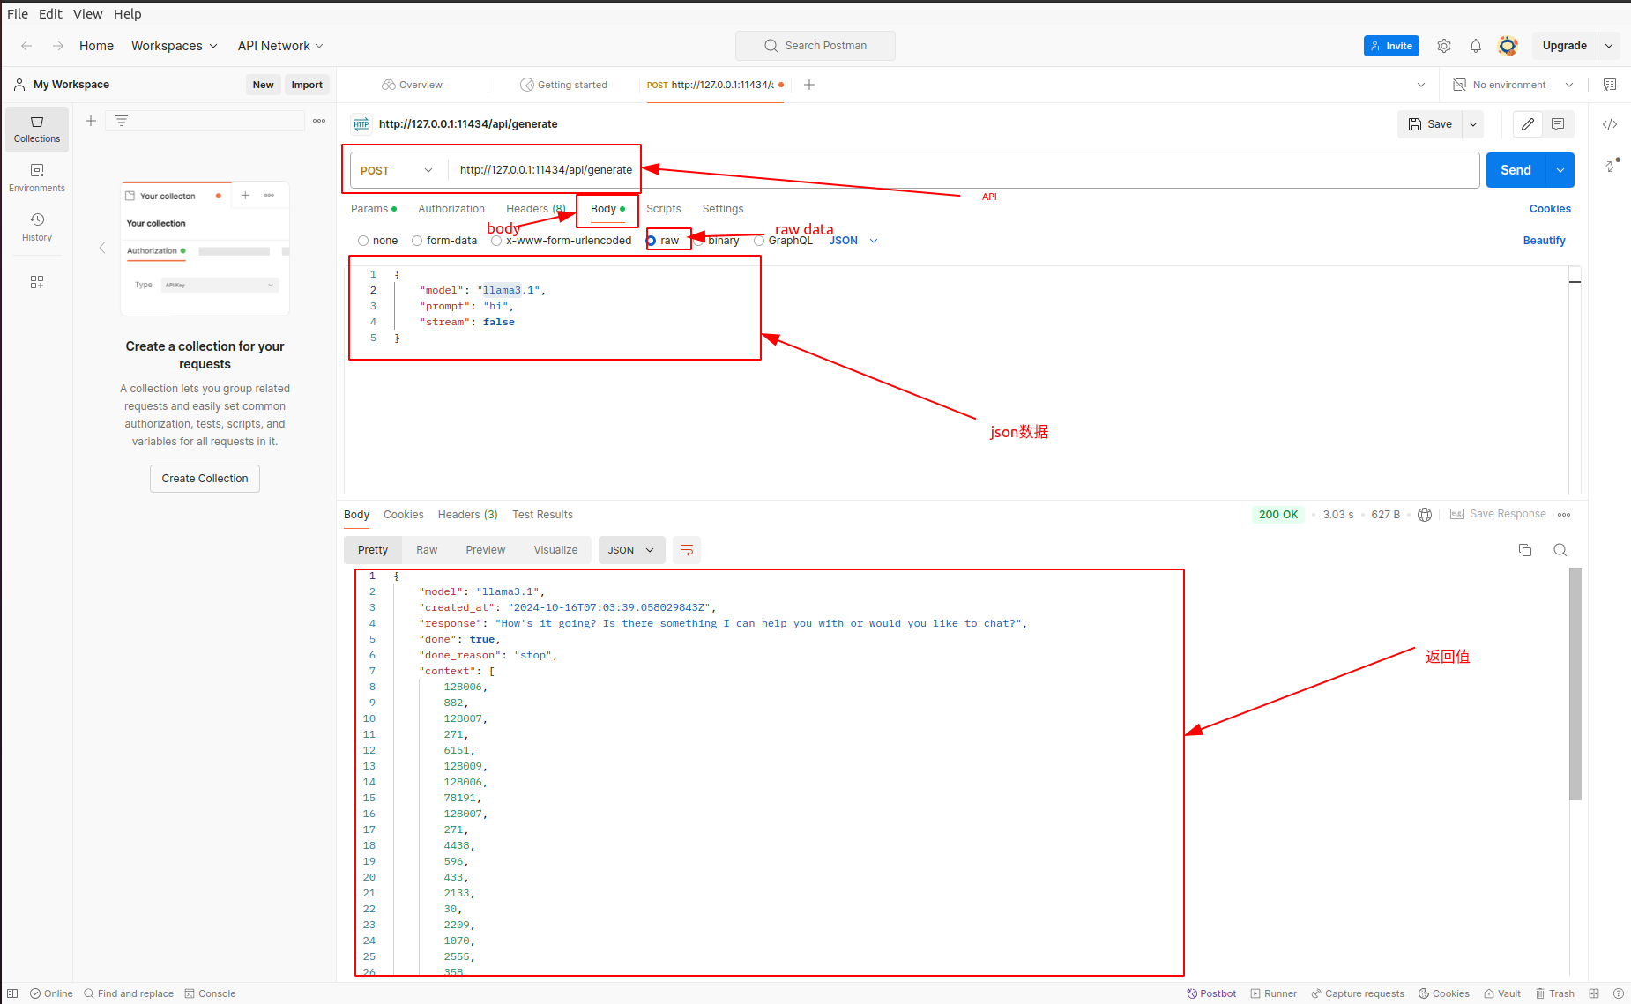Open a new request tab with plus
Screen dimensions: 1631x1004
click(x=809, y=85)
